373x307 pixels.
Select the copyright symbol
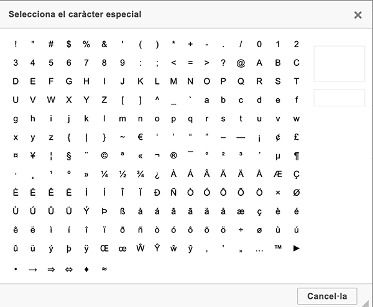pos(104,156)
